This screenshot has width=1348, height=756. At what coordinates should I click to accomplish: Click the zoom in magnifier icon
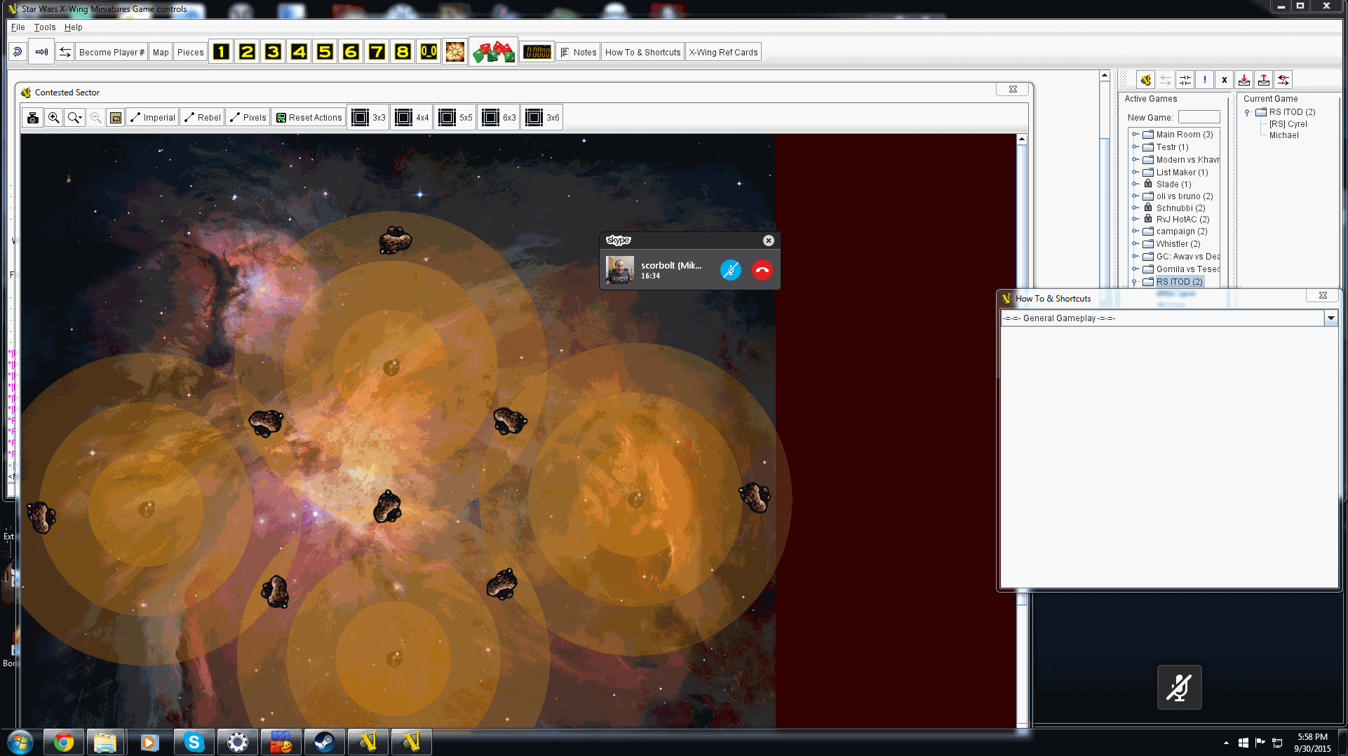(x=53, y=118)
